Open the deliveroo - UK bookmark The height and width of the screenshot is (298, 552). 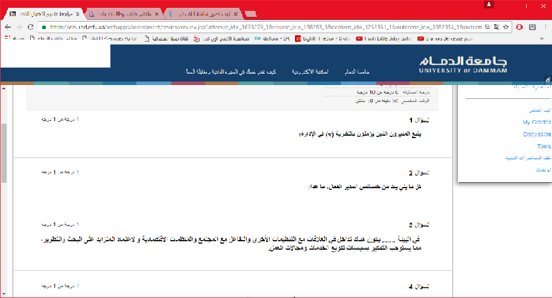point(272,39)
